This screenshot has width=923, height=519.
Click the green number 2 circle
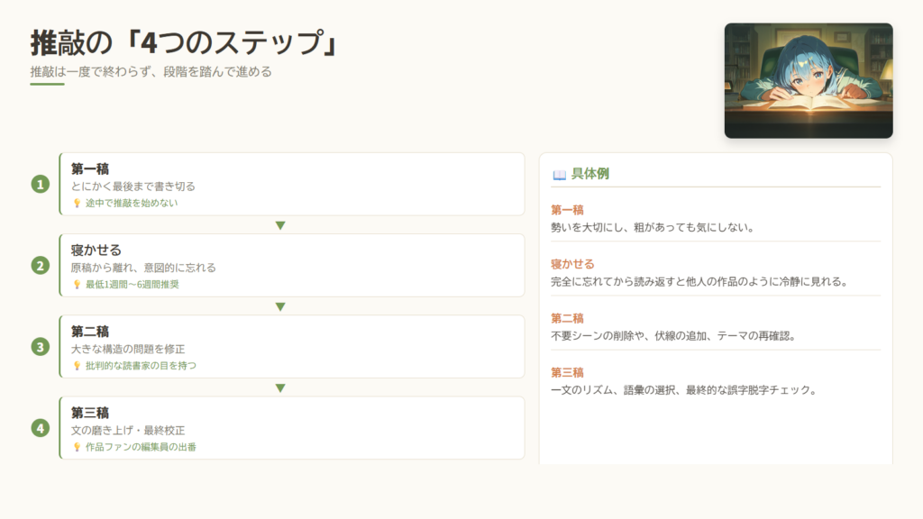(40, 265)
